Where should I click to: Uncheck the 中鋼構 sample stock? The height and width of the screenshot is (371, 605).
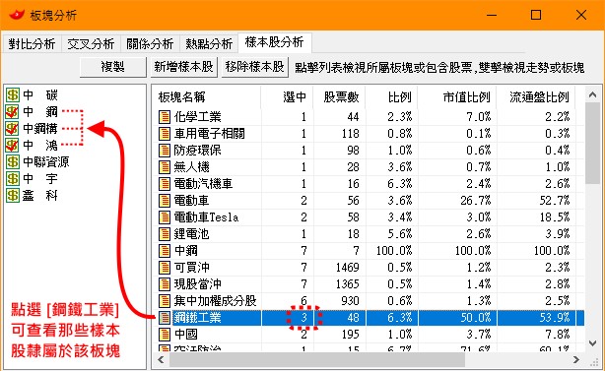click(x=13, y=128)
